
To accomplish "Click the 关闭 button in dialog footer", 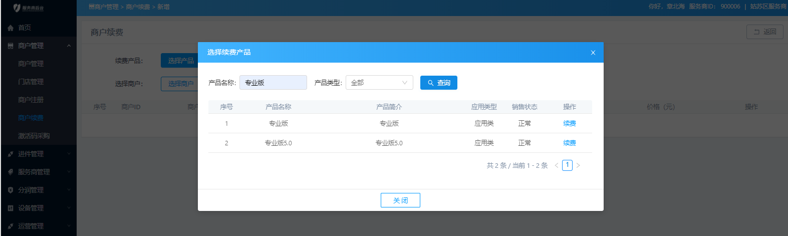I will click(x=400, y=200).
